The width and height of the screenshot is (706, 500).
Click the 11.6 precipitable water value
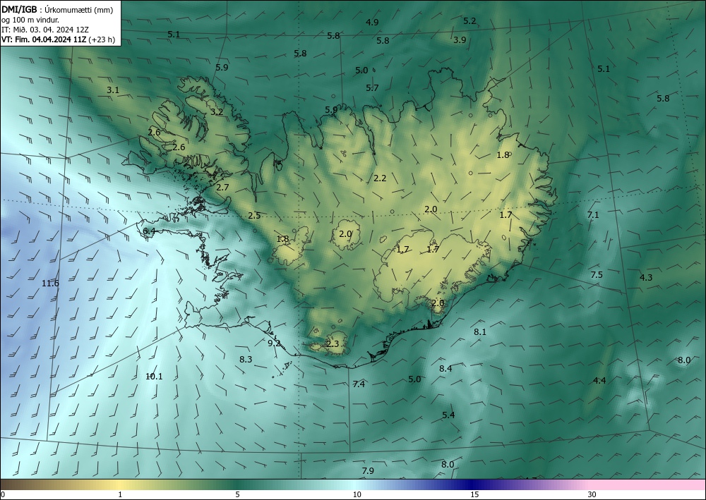coord(50,283)
